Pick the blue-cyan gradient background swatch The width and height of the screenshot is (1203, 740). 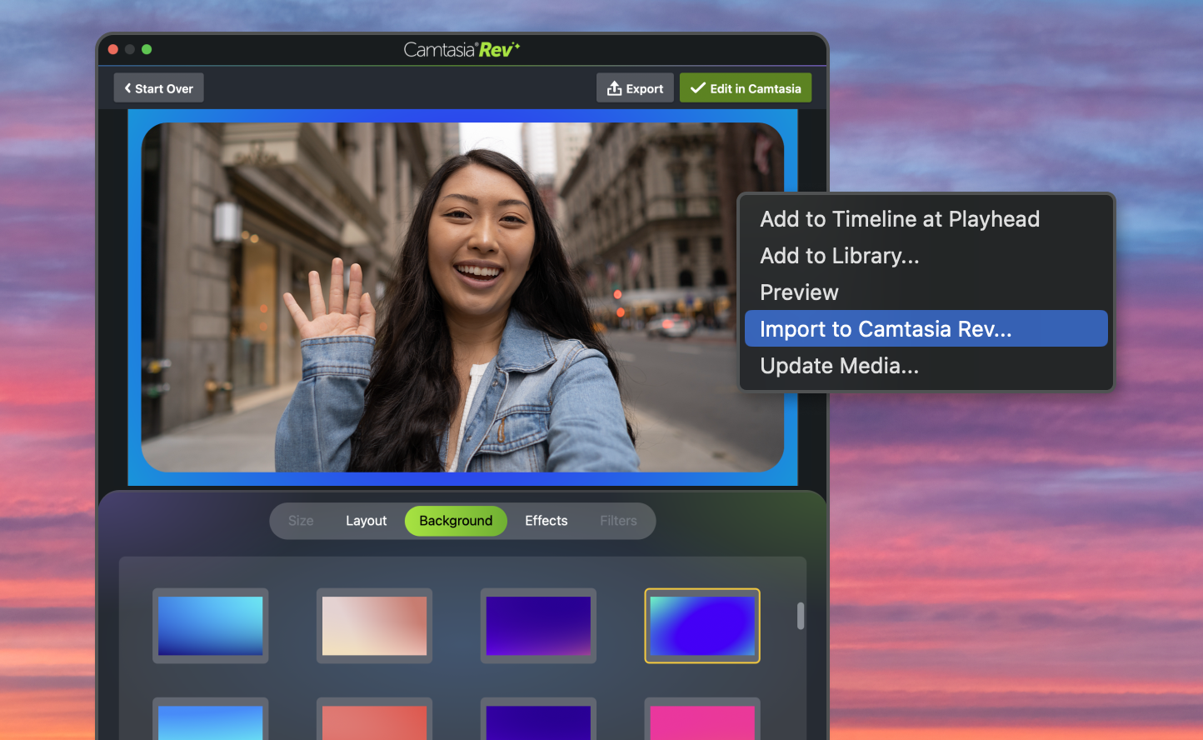click(211, 626)
